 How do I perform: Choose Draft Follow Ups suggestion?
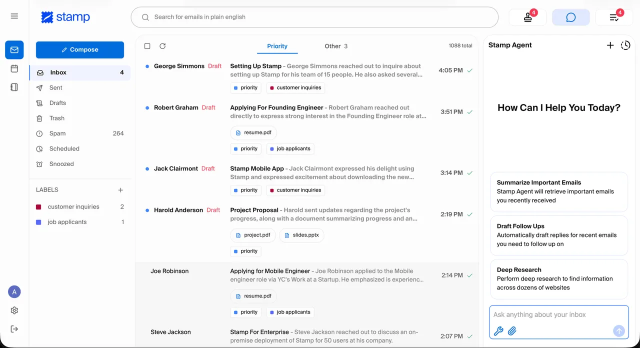coord(559,235)
